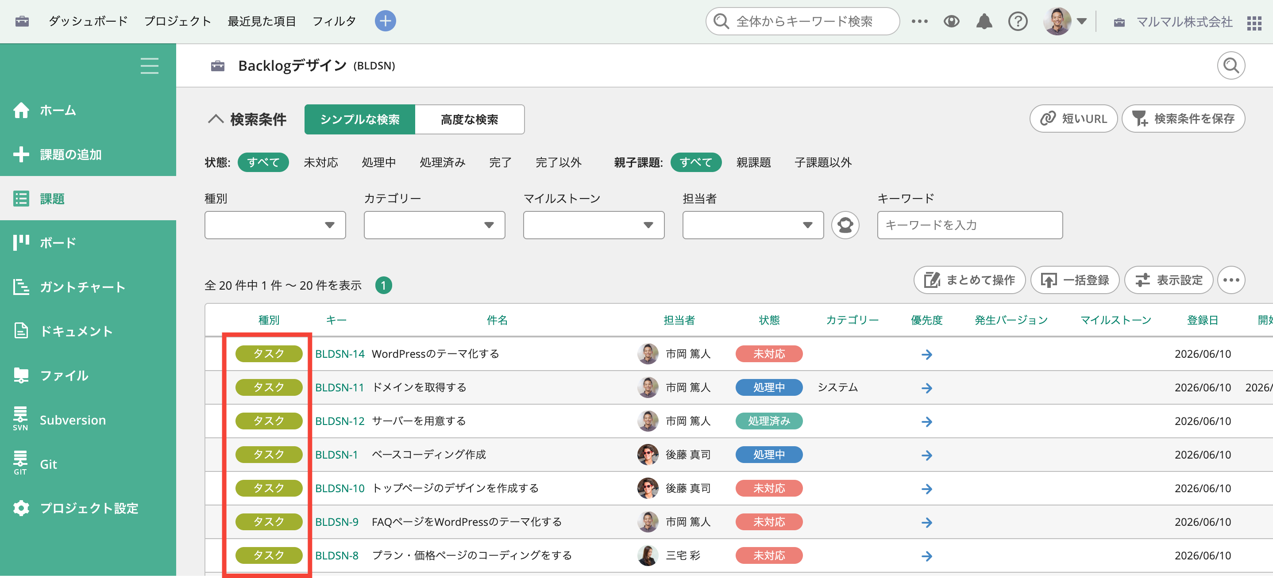This screenshot has height=578, width=1273.
Task: Filter status by 完了以外
Action: [559, 162]
